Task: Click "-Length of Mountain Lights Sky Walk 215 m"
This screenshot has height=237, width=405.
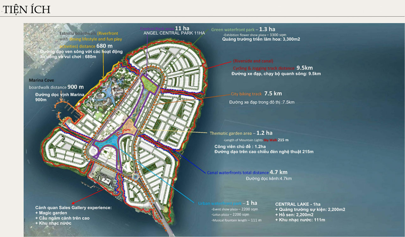Action: pyautogui.click(x=256, y=140)
